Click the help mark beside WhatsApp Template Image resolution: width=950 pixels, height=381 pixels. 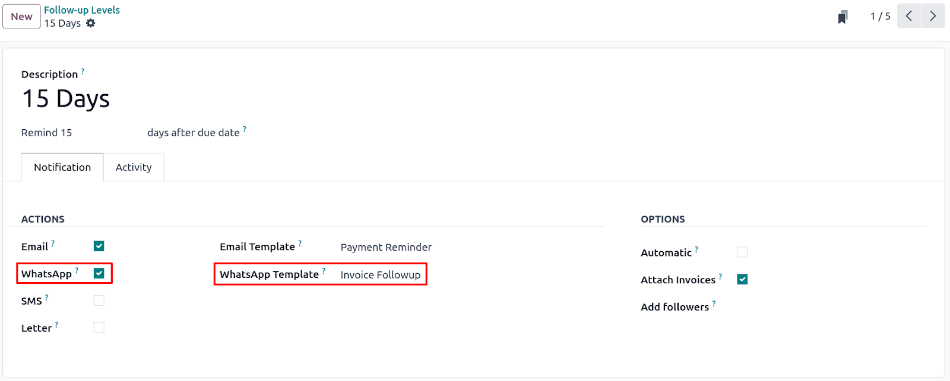point(324,271)
